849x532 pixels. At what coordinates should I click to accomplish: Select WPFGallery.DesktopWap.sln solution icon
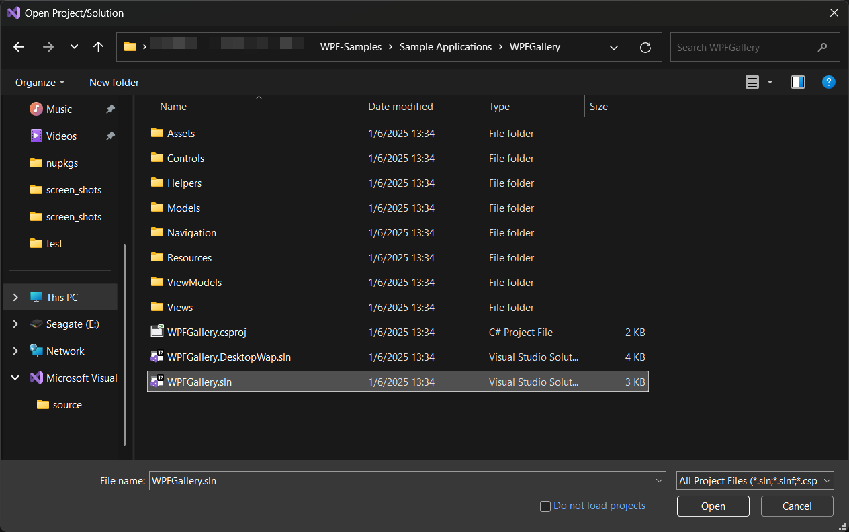(157, 357)
